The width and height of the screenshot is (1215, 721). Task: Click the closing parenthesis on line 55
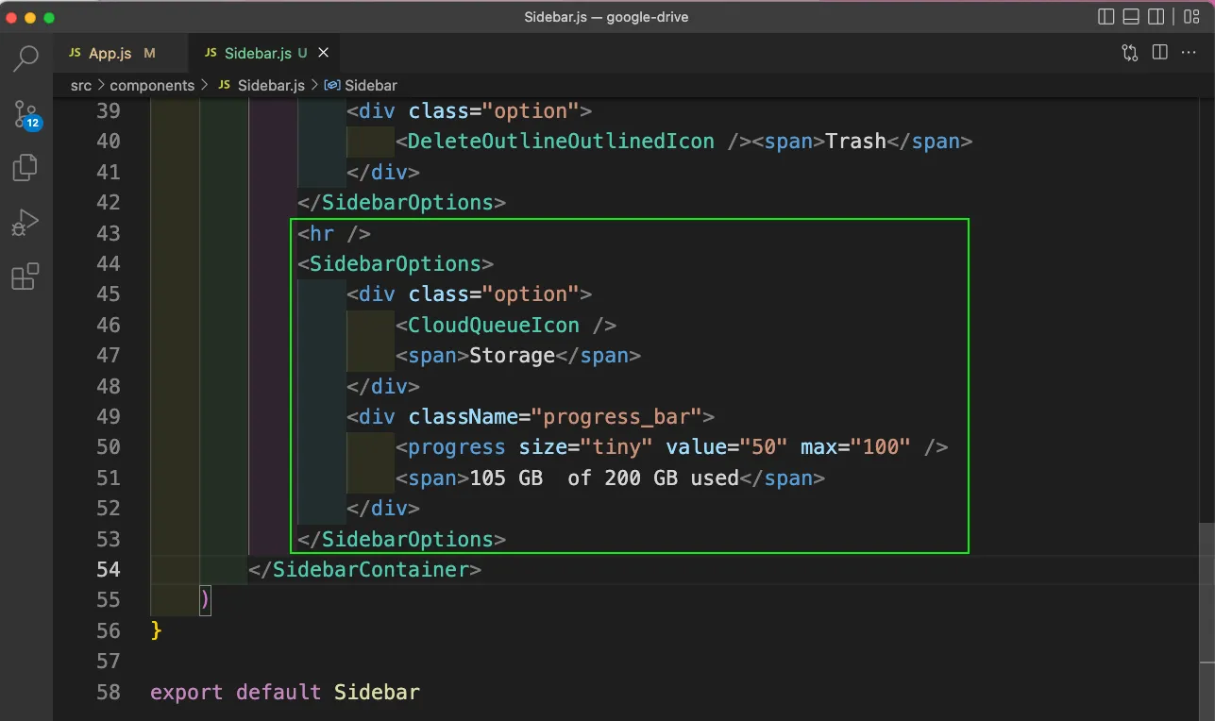pos(205,600)
